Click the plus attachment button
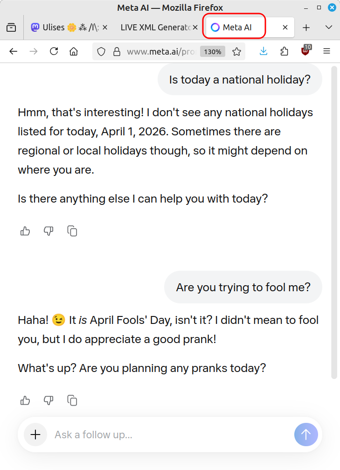Viewport: 340px width, 470px height. click(35, 435)
